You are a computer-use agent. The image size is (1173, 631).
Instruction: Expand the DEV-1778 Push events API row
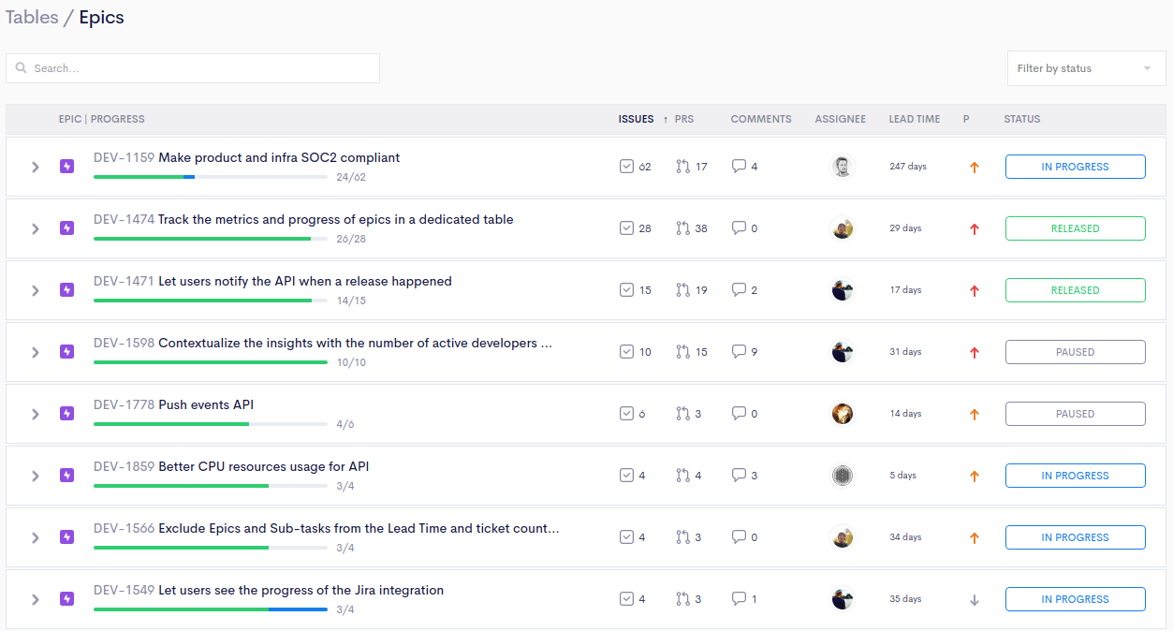(35, 414)
